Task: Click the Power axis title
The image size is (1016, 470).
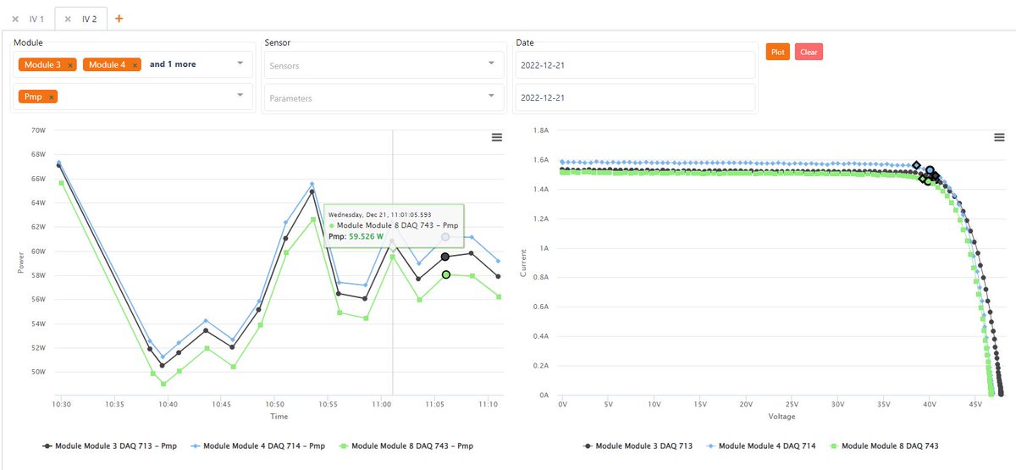Action: [22, 262]
